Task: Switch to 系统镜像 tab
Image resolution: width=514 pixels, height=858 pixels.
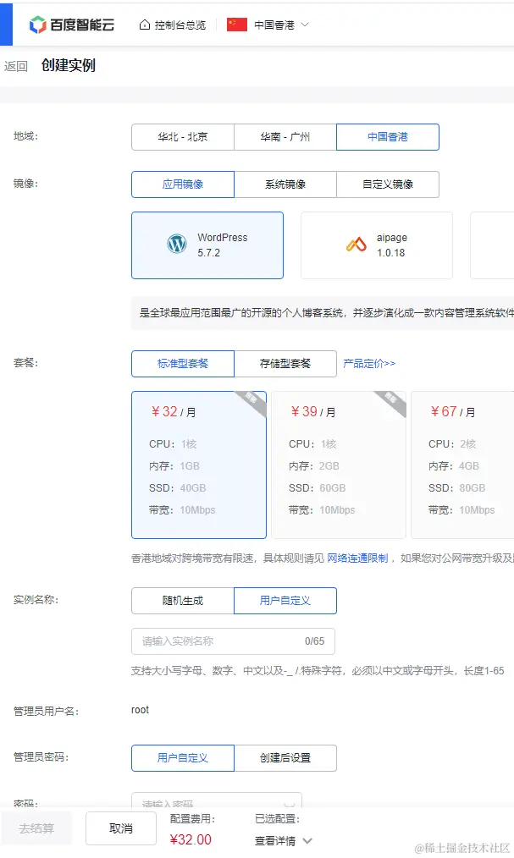Action: tap(285, 184)
